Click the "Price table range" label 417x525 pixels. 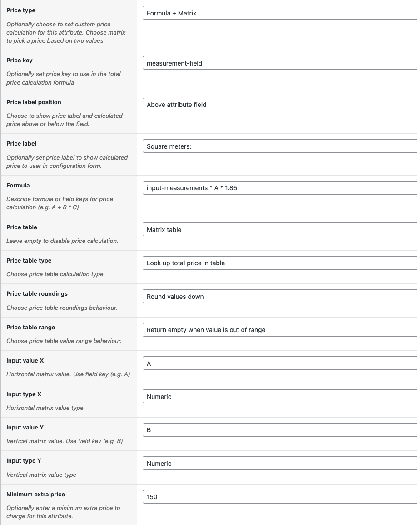tap(30, 328)
